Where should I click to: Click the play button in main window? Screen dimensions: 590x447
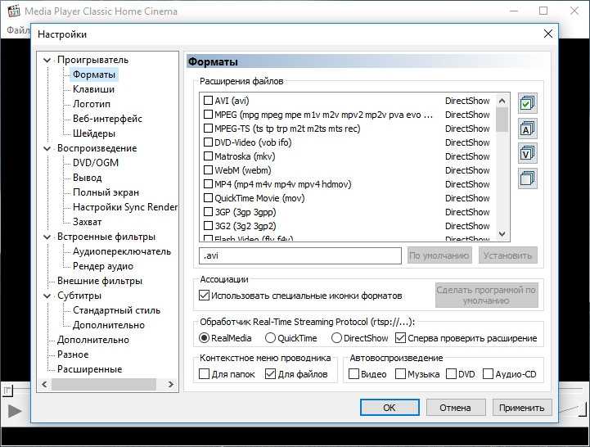[x=14, y=411]
